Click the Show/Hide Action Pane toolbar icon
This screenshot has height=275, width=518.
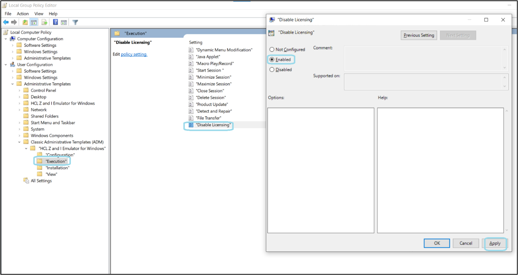coord(64,22)
